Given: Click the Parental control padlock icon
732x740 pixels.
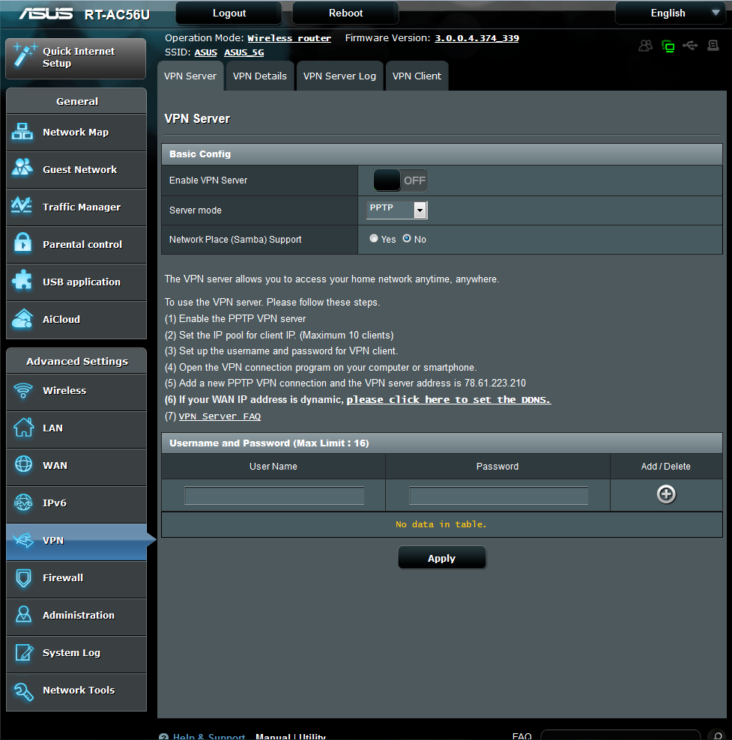Looking at the screenshot, I should [22, 243].
